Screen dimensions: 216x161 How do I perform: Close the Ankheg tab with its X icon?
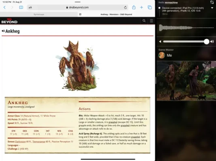80,14
